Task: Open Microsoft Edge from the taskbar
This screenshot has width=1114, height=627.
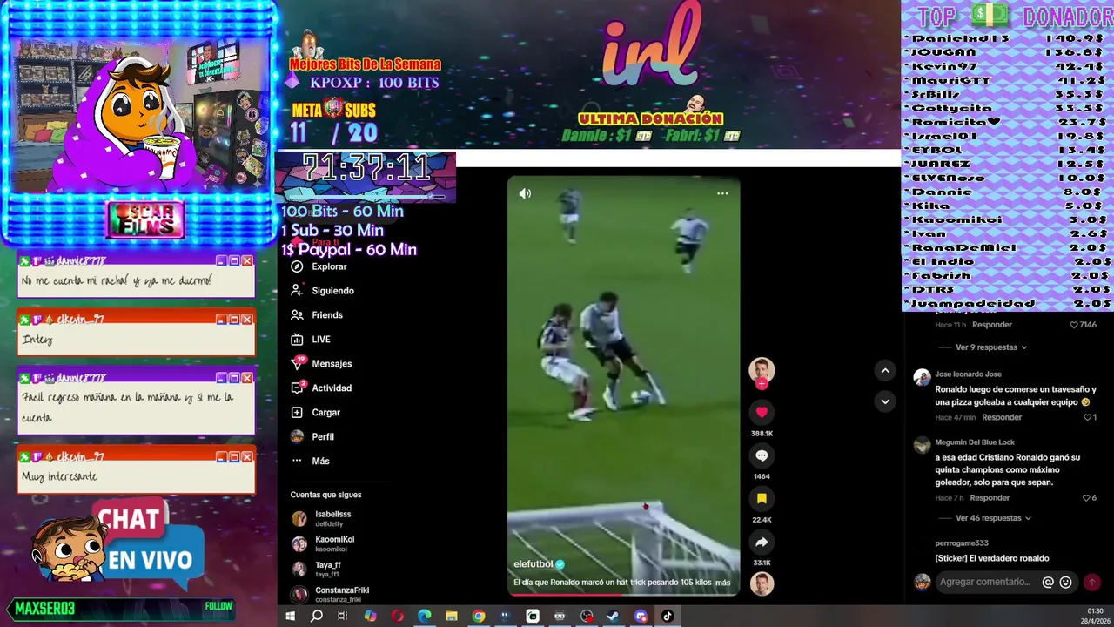Action: point(425,616)
